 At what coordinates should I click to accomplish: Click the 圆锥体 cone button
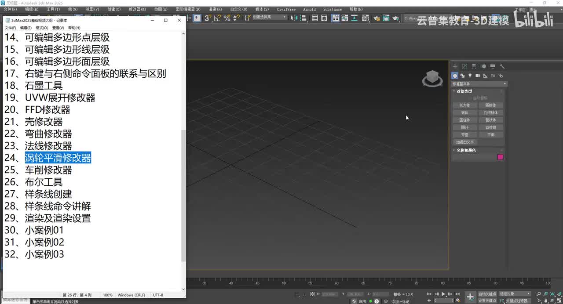click(491, 105)
